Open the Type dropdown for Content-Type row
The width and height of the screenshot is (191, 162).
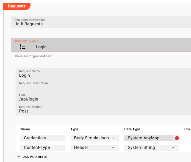click(95, 147)
